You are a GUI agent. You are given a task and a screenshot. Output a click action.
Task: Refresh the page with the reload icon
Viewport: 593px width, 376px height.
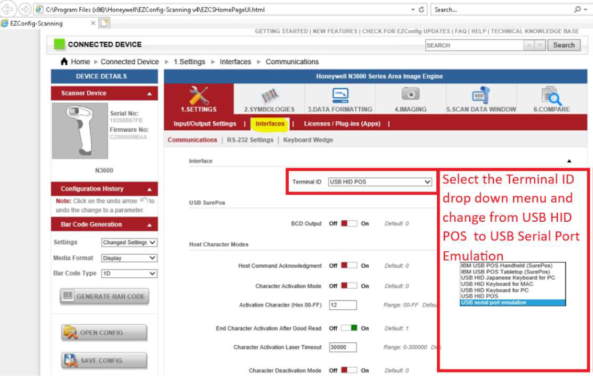[421, 10]
